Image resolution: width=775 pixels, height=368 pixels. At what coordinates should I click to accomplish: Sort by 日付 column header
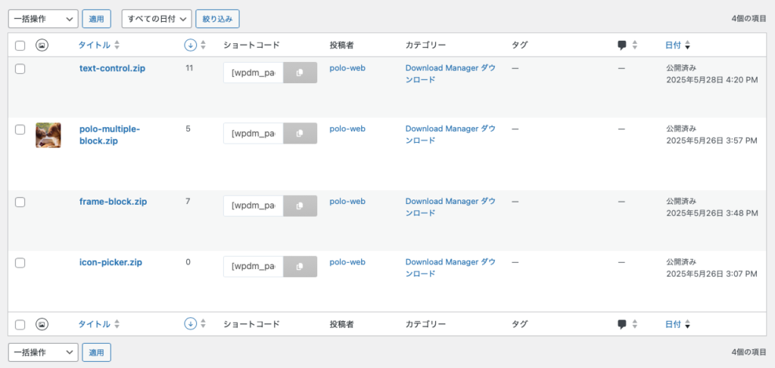pos(673,45)
